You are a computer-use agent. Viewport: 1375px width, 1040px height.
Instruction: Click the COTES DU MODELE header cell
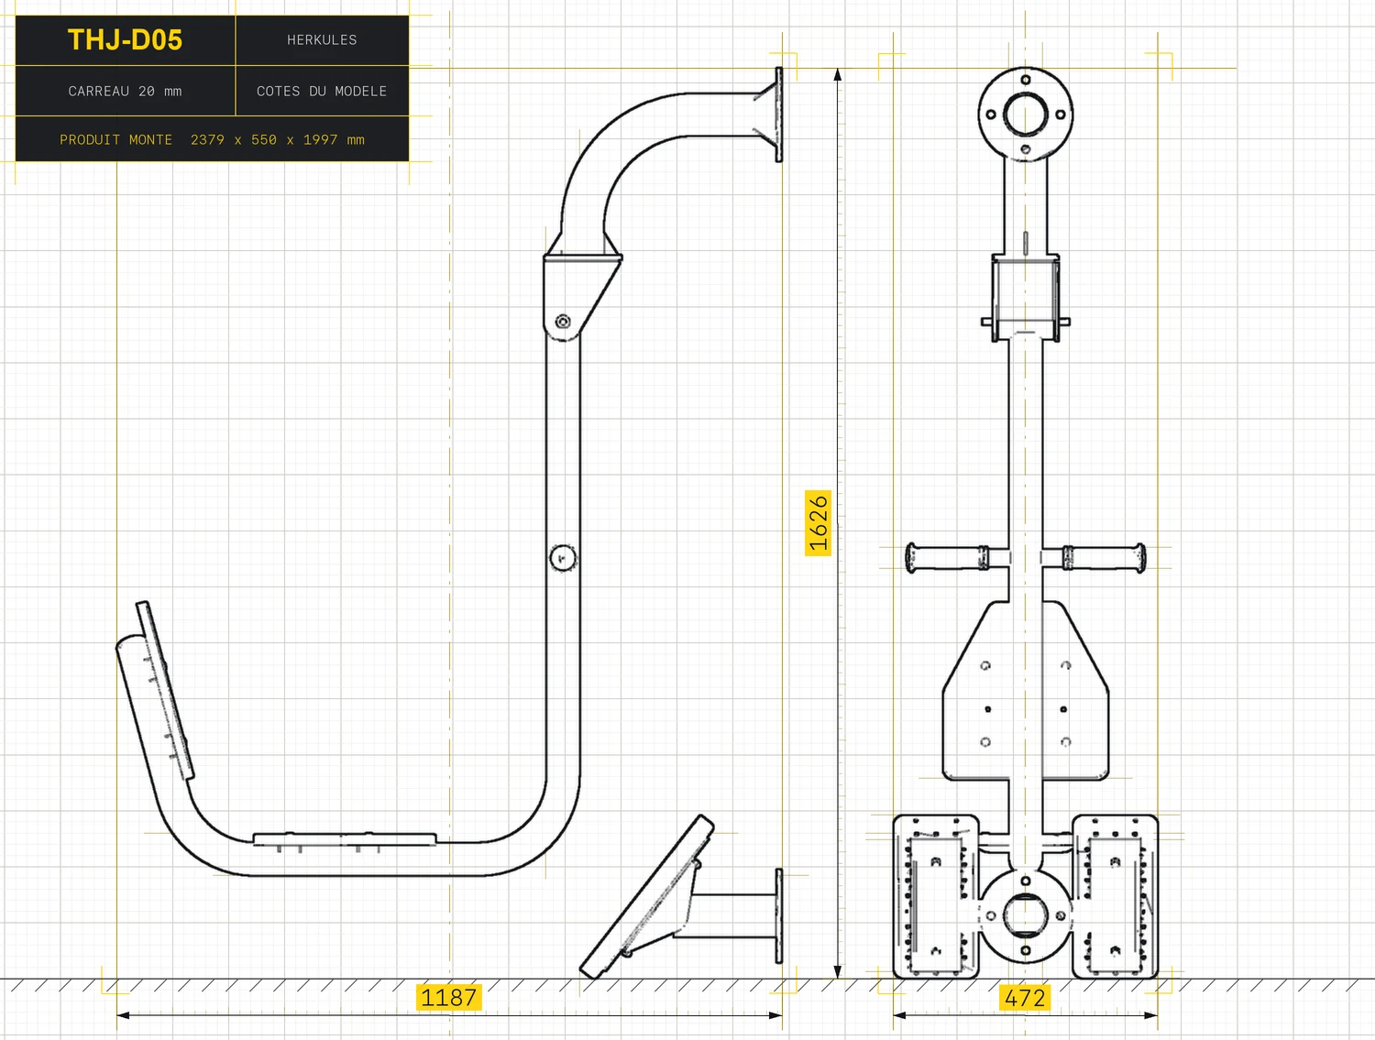[x=322, y=91]
